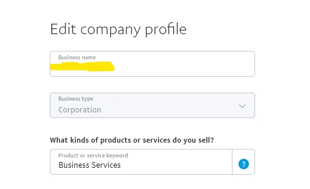Focus the Business name input field
Screen dimensions: 310x189
(x=152, y=64)
